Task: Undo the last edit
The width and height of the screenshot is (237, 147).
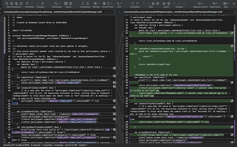Action: (x=132, y=3)
